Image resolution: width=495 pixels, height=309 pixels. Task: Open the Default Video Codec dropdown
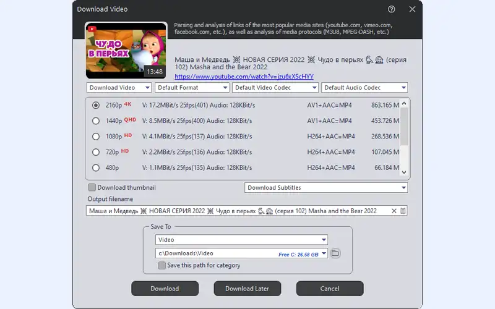(275, 88)
